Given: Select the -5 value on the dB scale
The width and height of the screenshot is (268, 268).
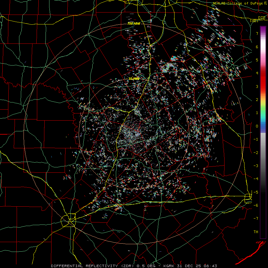Looking at the screenshot, I should (x=256, y=192).
